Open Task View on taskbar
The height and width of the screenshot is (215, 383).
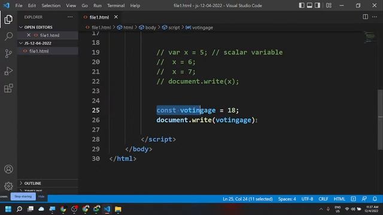click(31, 209)
